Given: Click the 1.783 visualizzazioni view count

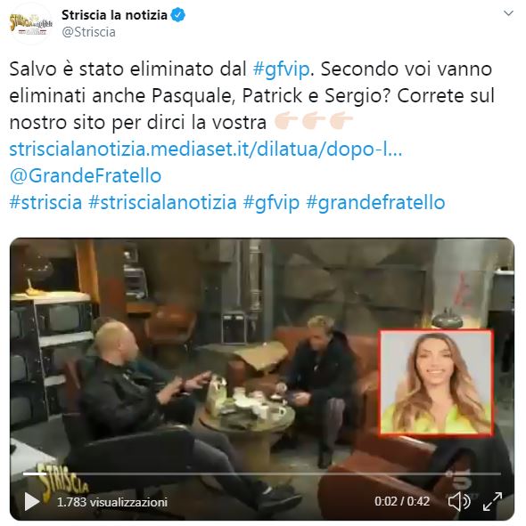Looking at the screenshot, I should click(112, 502).
